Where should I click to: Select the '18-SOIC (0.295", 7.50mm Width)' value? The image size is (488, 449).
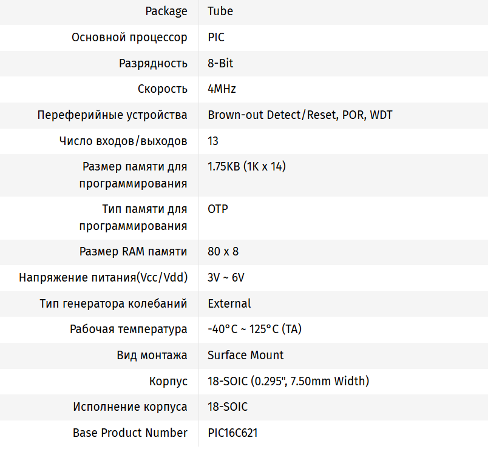coord(288,382)
